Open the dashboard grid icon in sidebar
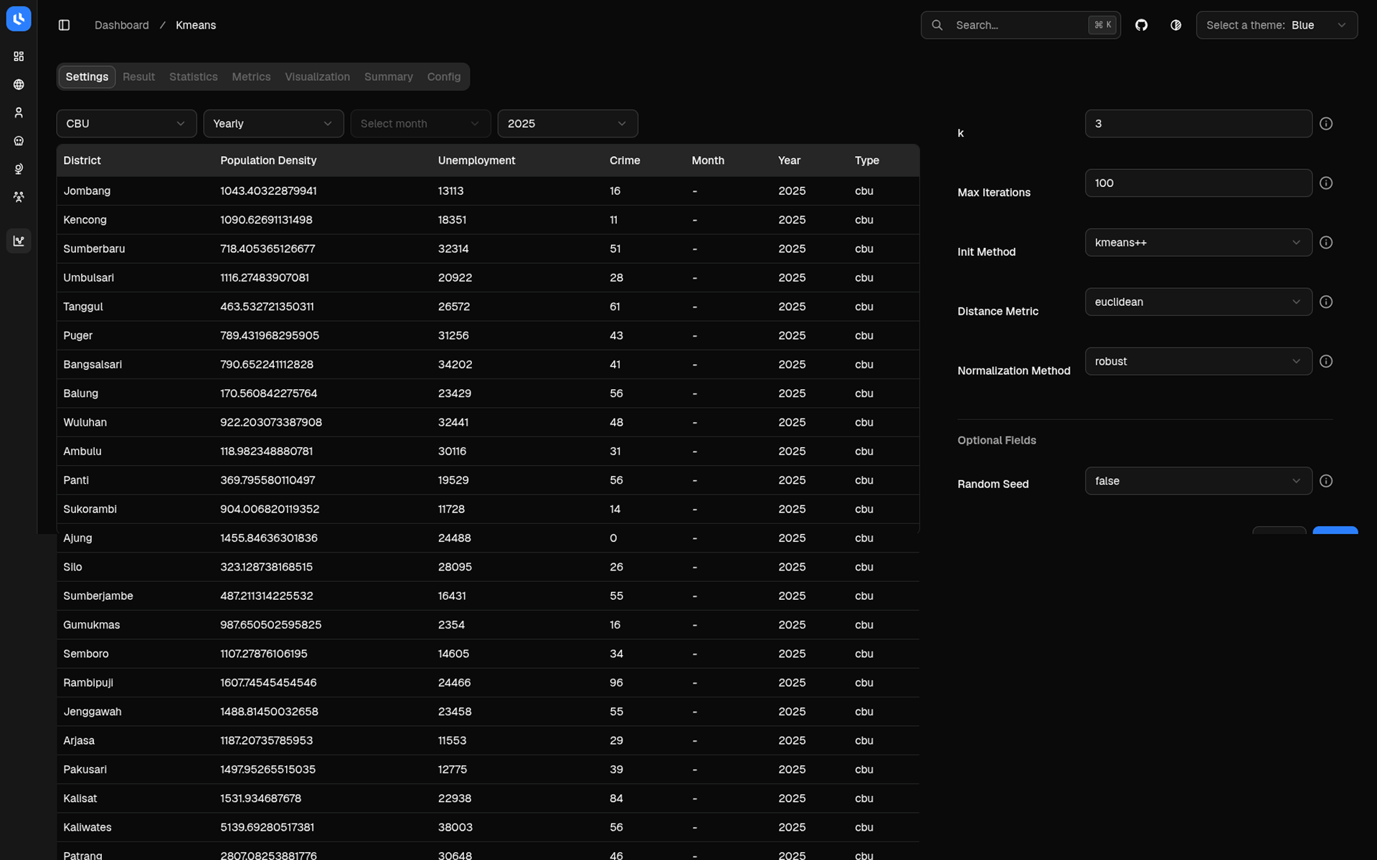This screenshot has width=1377, height=860. click(x=19, y=57)
